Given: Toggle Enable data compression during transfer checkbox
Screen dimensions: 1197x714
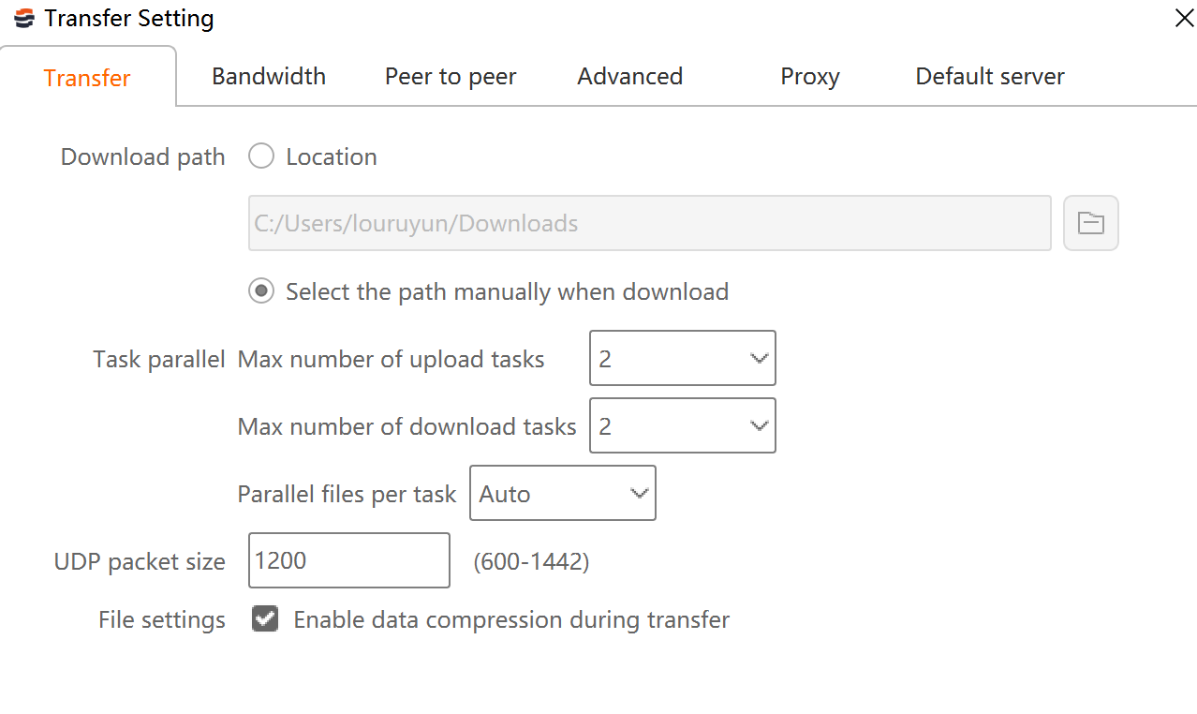Looking at the screenshot, I should point(265,619).
